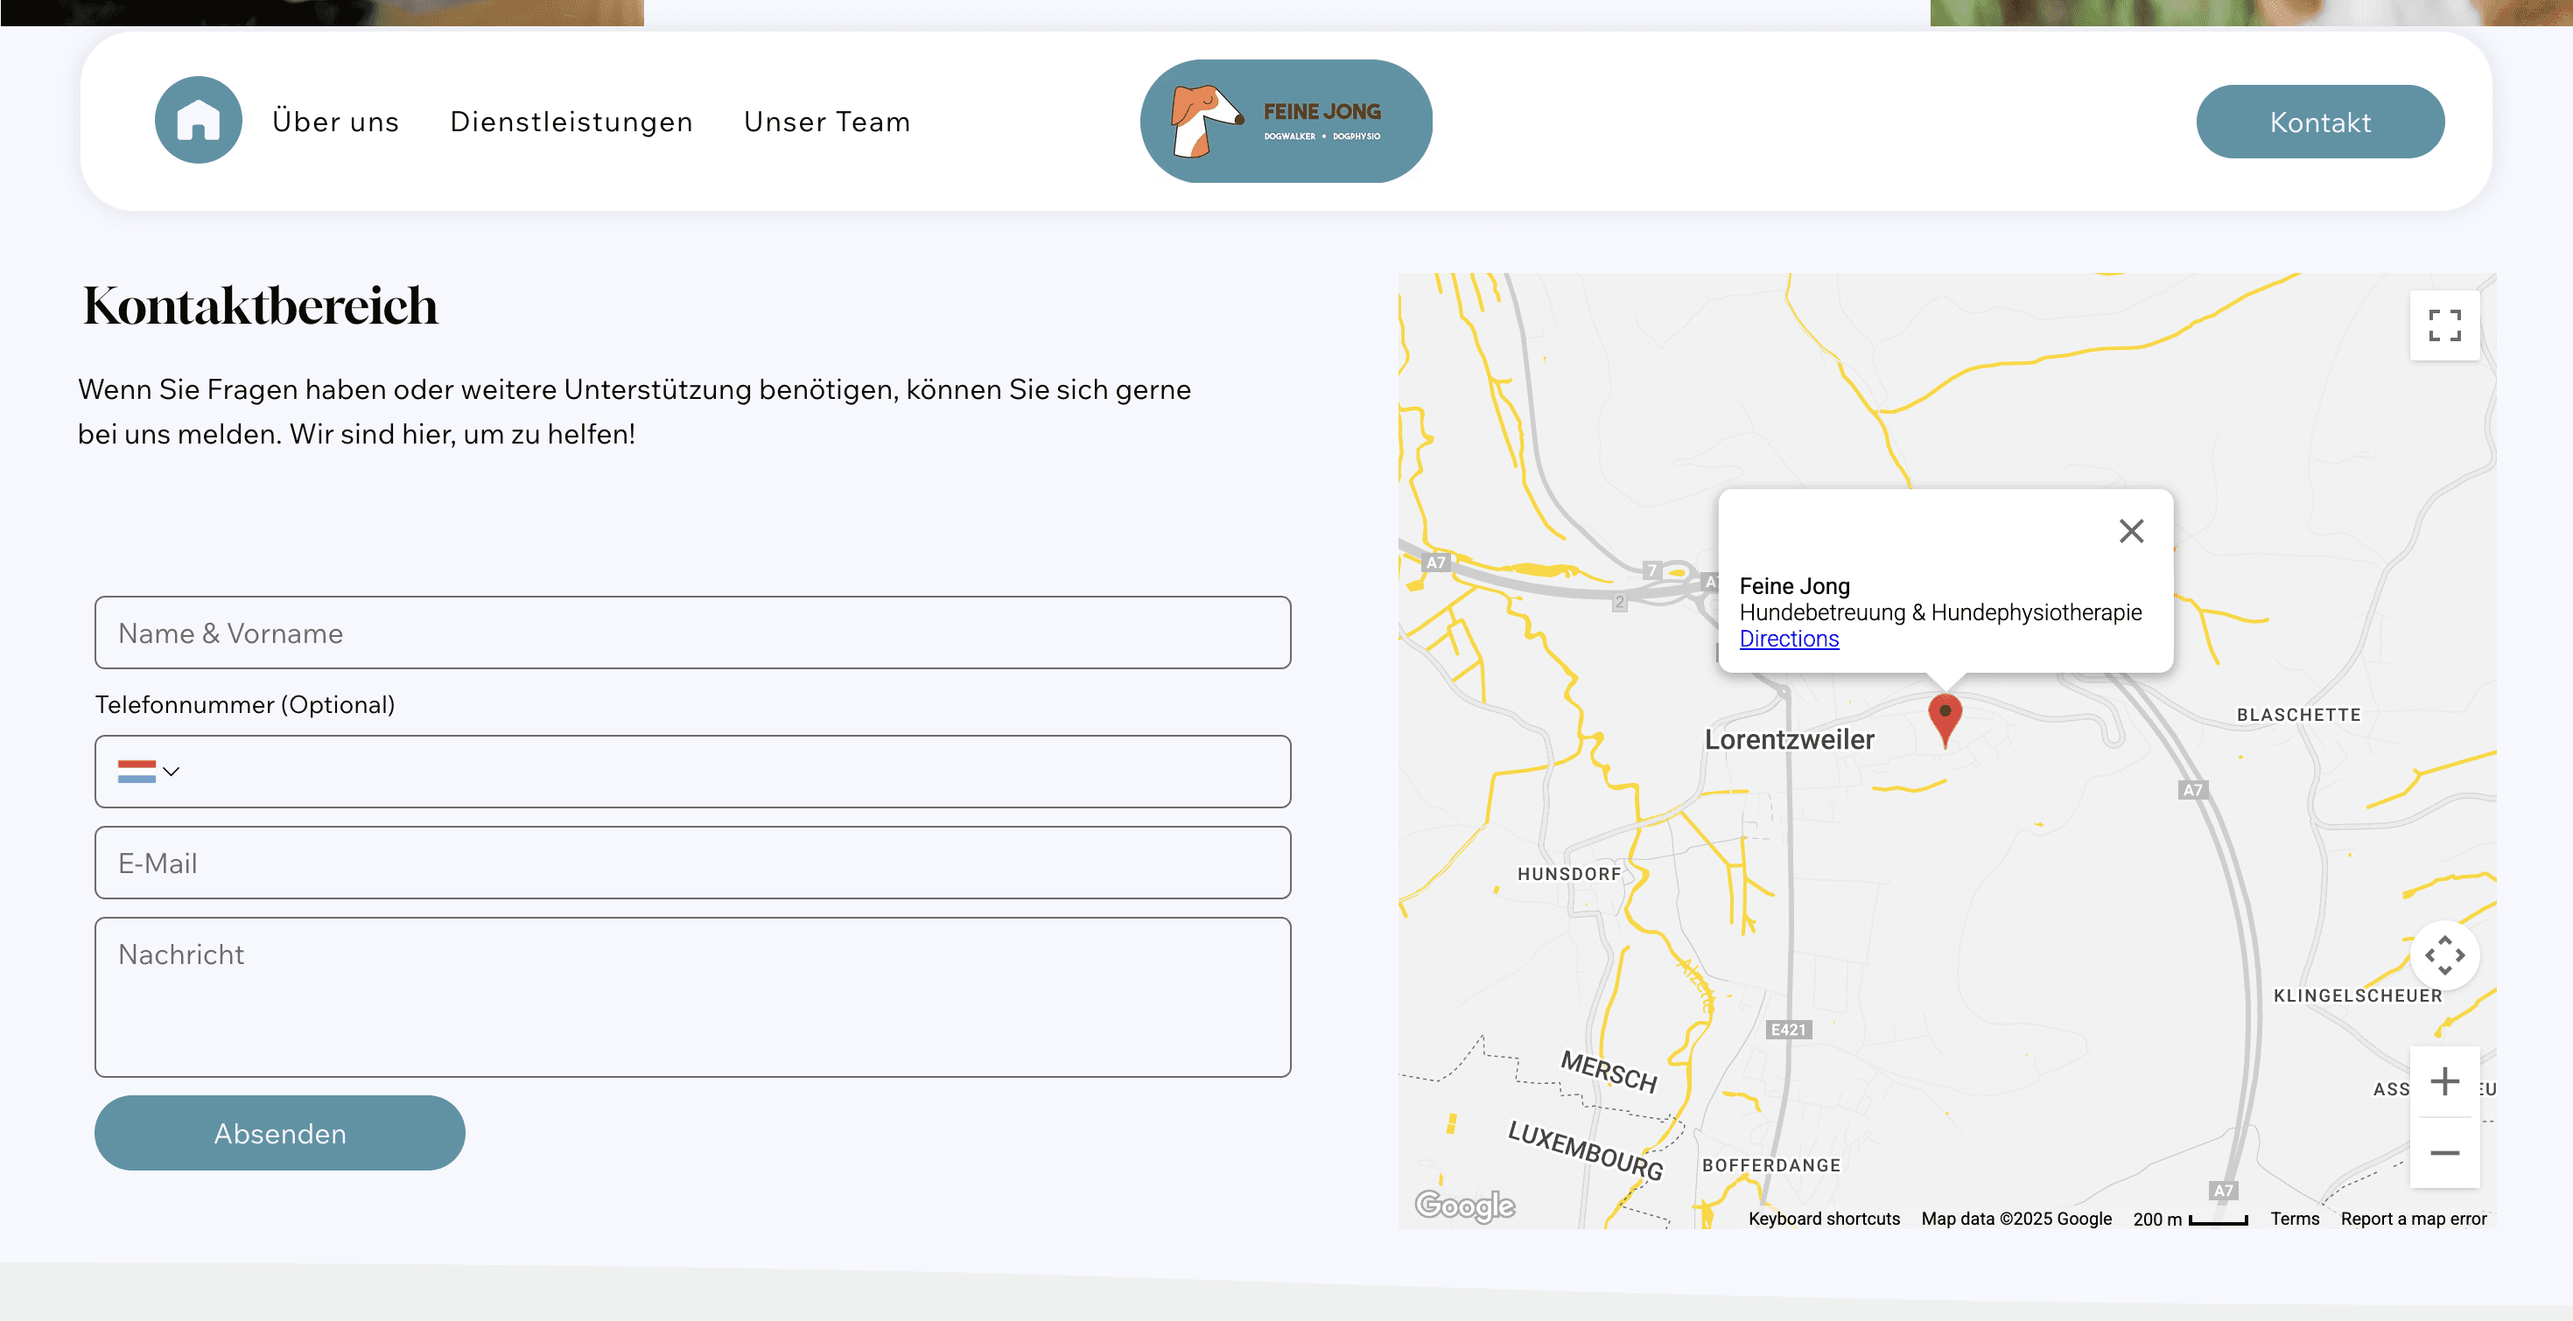This screenshot has width=2573, height=1321.
Task: Click the Nachricht message text area
Action: coord(692,996)
